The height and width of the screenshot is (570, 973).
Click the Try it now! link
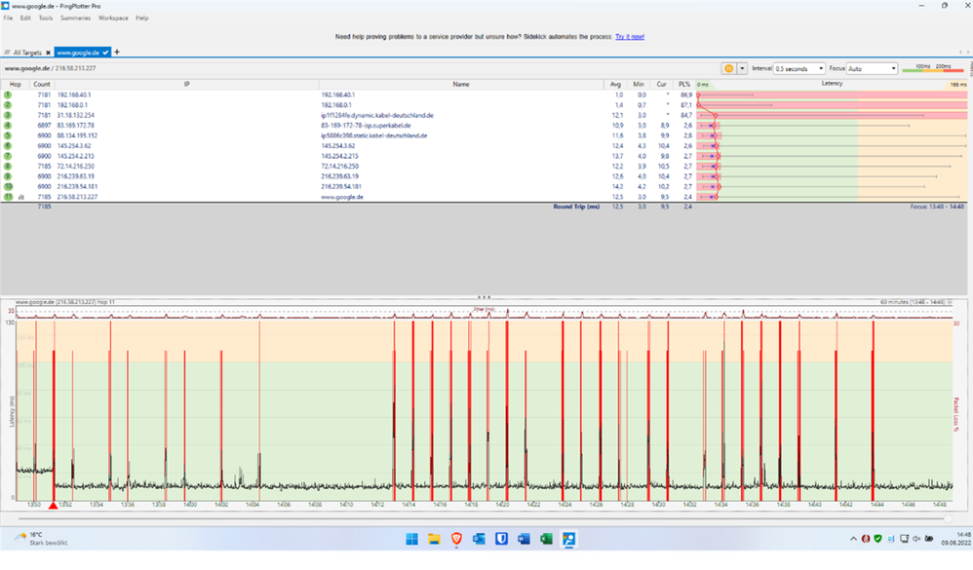coord(629,36)
